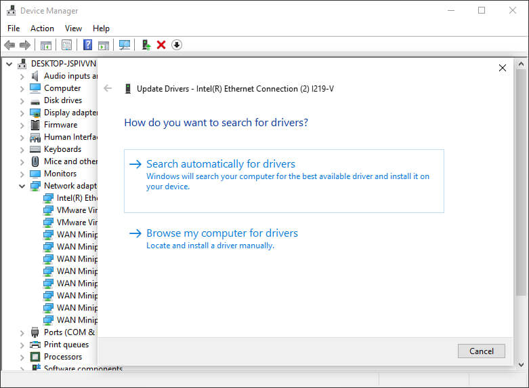Viewport: 529px width, 388px height.
Task: Click the back arrow in Update Drivers dialog
Action: 108,89
